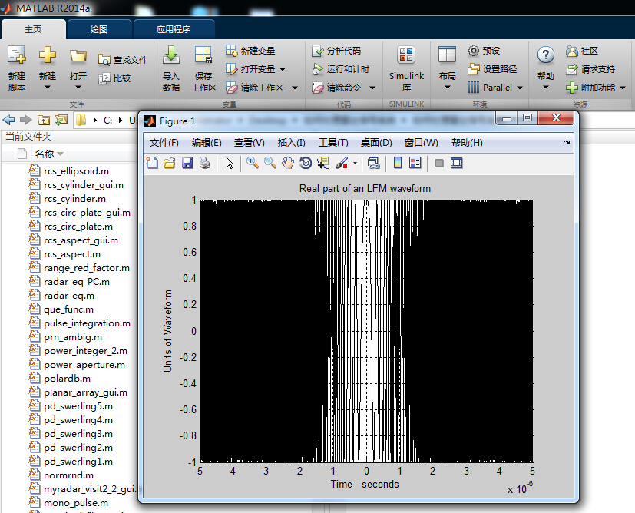Click Hide Plot Tools icon

[439, 163]
